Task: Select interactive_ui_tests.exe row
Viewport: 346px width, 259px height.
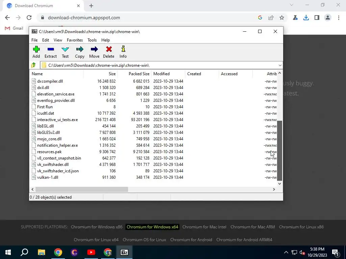Action: point(153,120)
